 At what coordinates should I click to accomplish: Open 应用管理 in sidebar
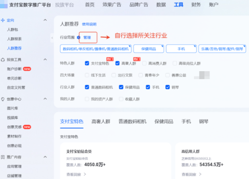coord(14,166)
